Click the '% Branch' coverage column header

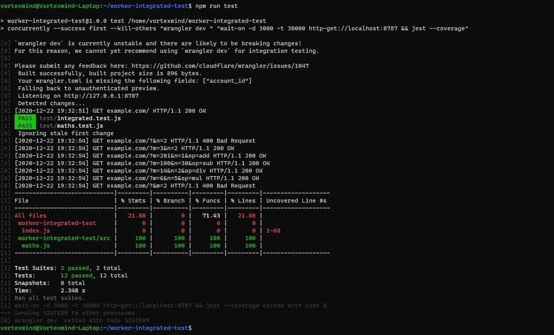[171, 201]
